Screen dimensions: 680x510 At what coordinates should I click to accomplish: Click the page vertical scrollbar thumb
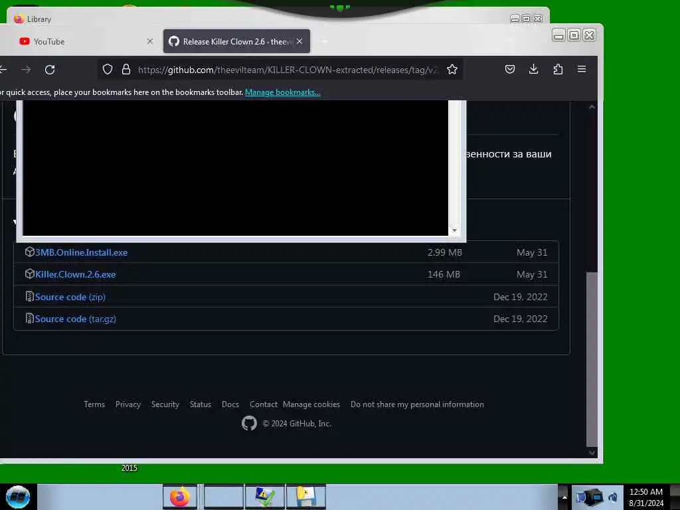pos(592,359)
